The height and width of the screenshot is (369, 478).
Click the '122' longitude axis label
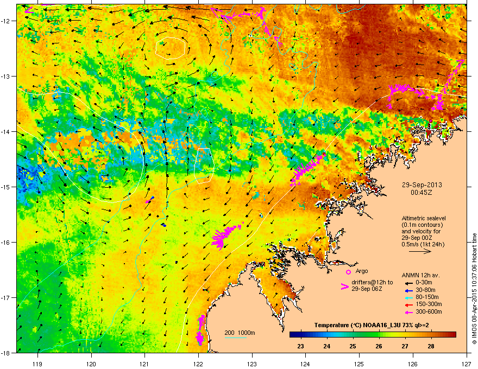click(198, 364)
